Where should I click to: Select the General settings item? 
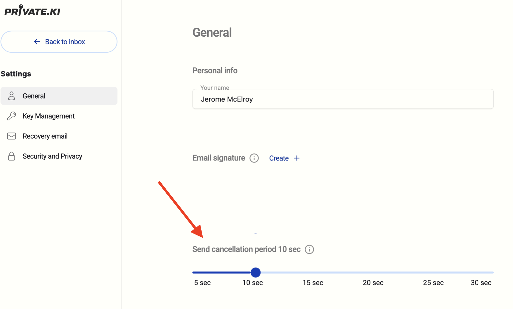click(34, 96)
